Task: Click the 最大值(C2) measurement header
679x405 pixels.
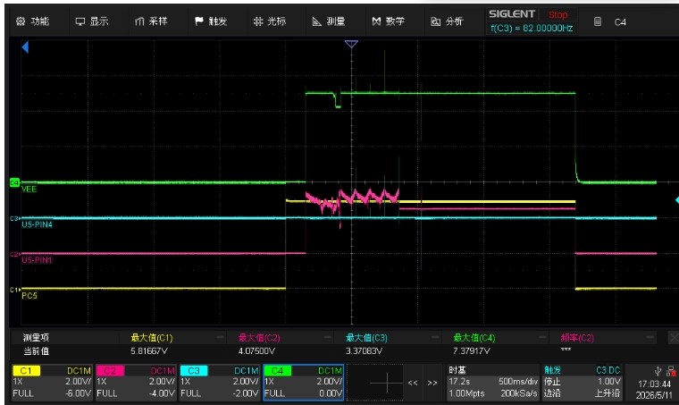Action: pos(259,337)
